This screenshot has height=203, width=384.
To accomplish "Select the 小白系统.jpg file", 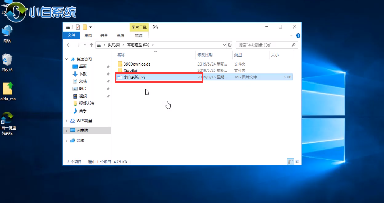I will [134, 77].
